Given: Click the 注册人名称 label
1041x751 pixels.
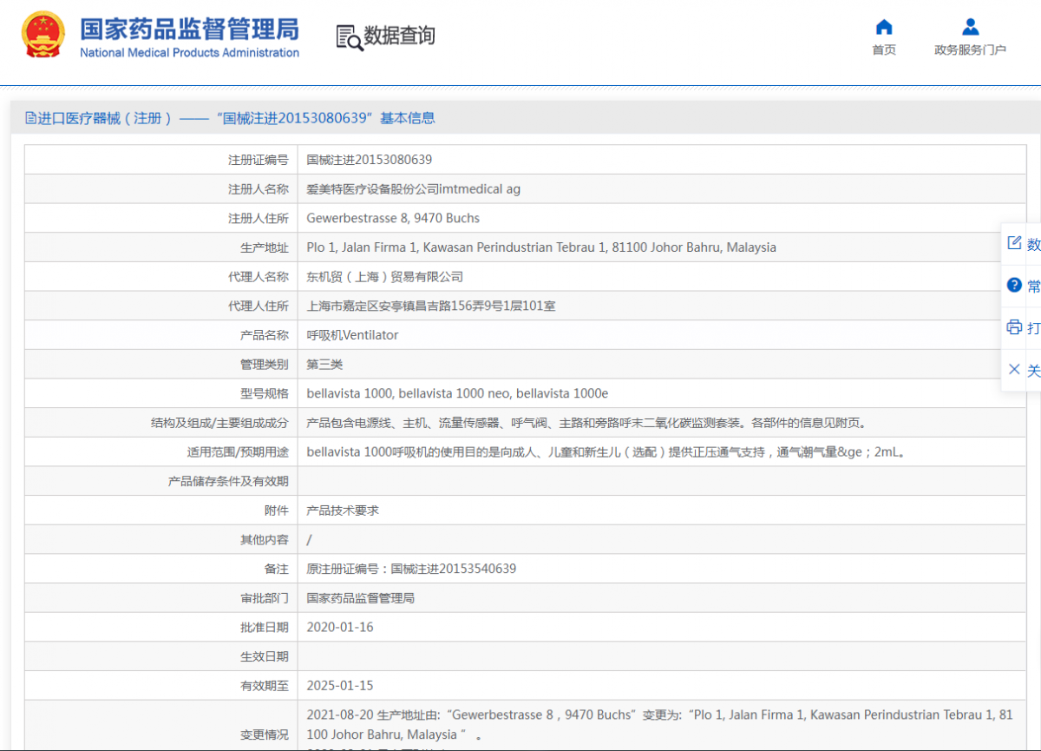Looking at the screenshot, I should (x=259, y=189).
